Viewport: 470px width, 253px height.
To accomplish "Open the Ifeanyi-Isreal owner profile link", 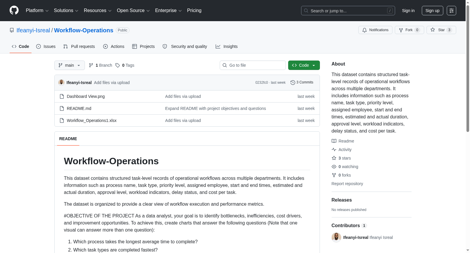I will coord(33,30).
